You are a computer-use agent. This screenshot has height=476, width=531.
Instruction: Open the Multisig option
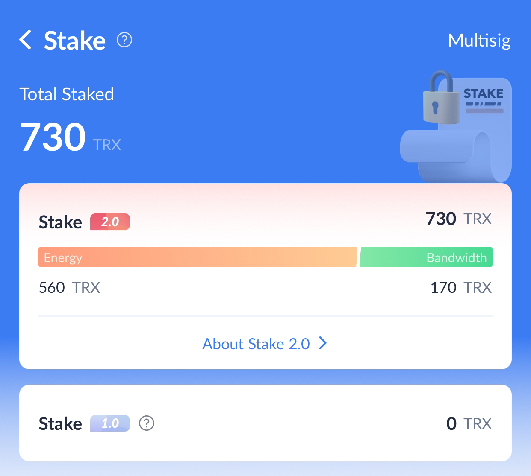(479, 41)
